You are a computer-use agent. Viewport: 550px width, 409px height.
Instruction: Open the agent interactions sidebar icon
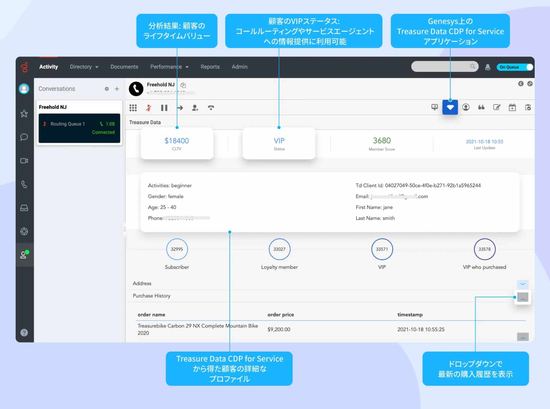pos(24,255)
